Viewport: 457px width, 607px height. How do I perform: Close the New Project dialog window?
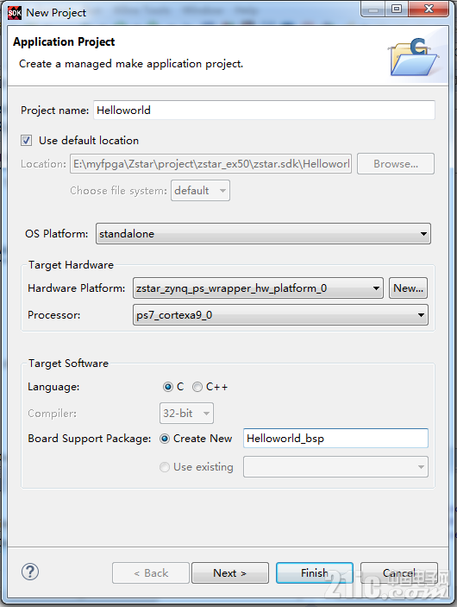[x=429, y=9]
